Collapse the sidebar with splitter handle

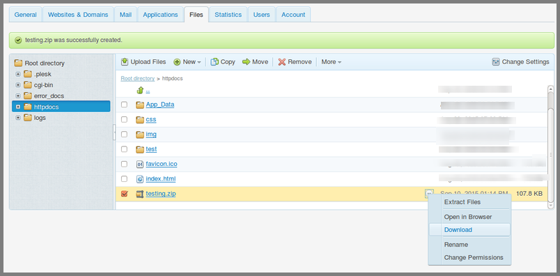click(114, 132)
